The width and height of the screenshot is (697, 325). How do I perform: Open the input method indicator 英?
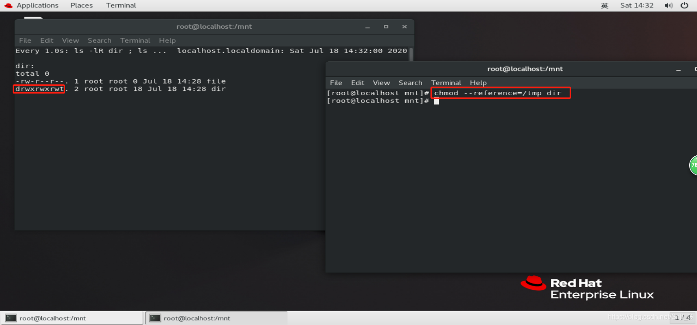605,6
